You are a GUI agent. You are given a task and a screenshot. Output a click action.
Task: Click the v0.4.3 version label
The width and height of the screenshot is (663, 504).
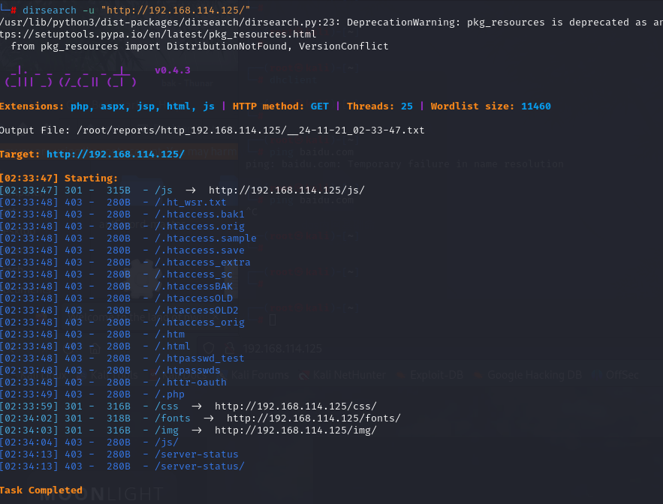pyautogui.click(x=172, y=70)
